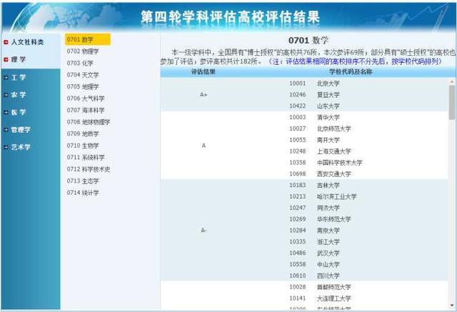Select discipline 0708 地球物理学
The height and width of the screenshot is (312, 457).
point(89,122)
